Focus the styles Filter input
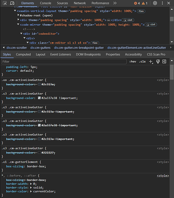This screenshot has width=174, height=198. click(64, 62)
